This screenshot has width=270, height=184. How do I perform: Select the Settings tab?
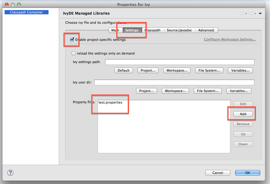(132, 30)
